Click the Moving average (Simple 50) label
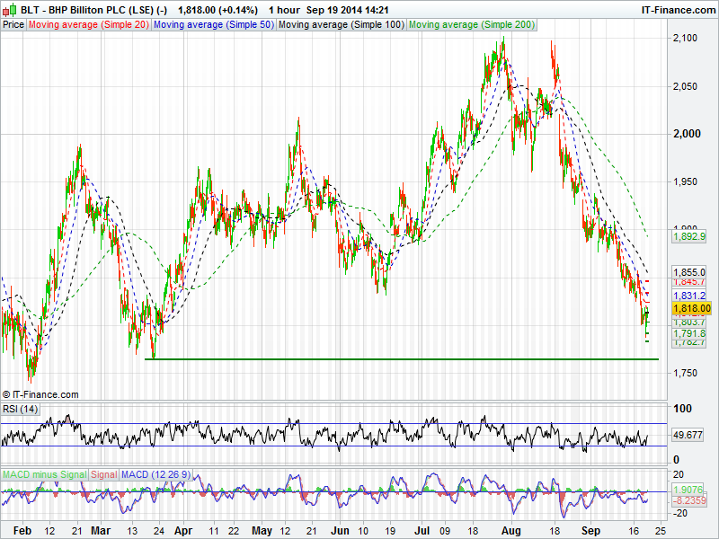 coord(213,24)
